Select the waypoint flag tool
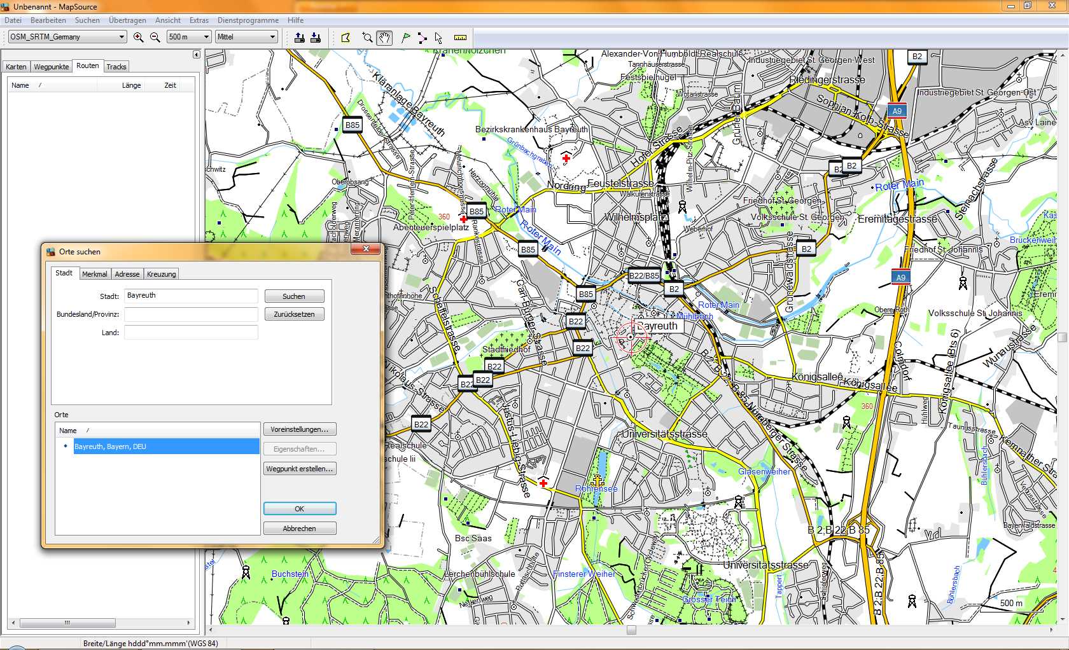The height and width of the screenshot is (650, 1069). (x=405, y=38)
